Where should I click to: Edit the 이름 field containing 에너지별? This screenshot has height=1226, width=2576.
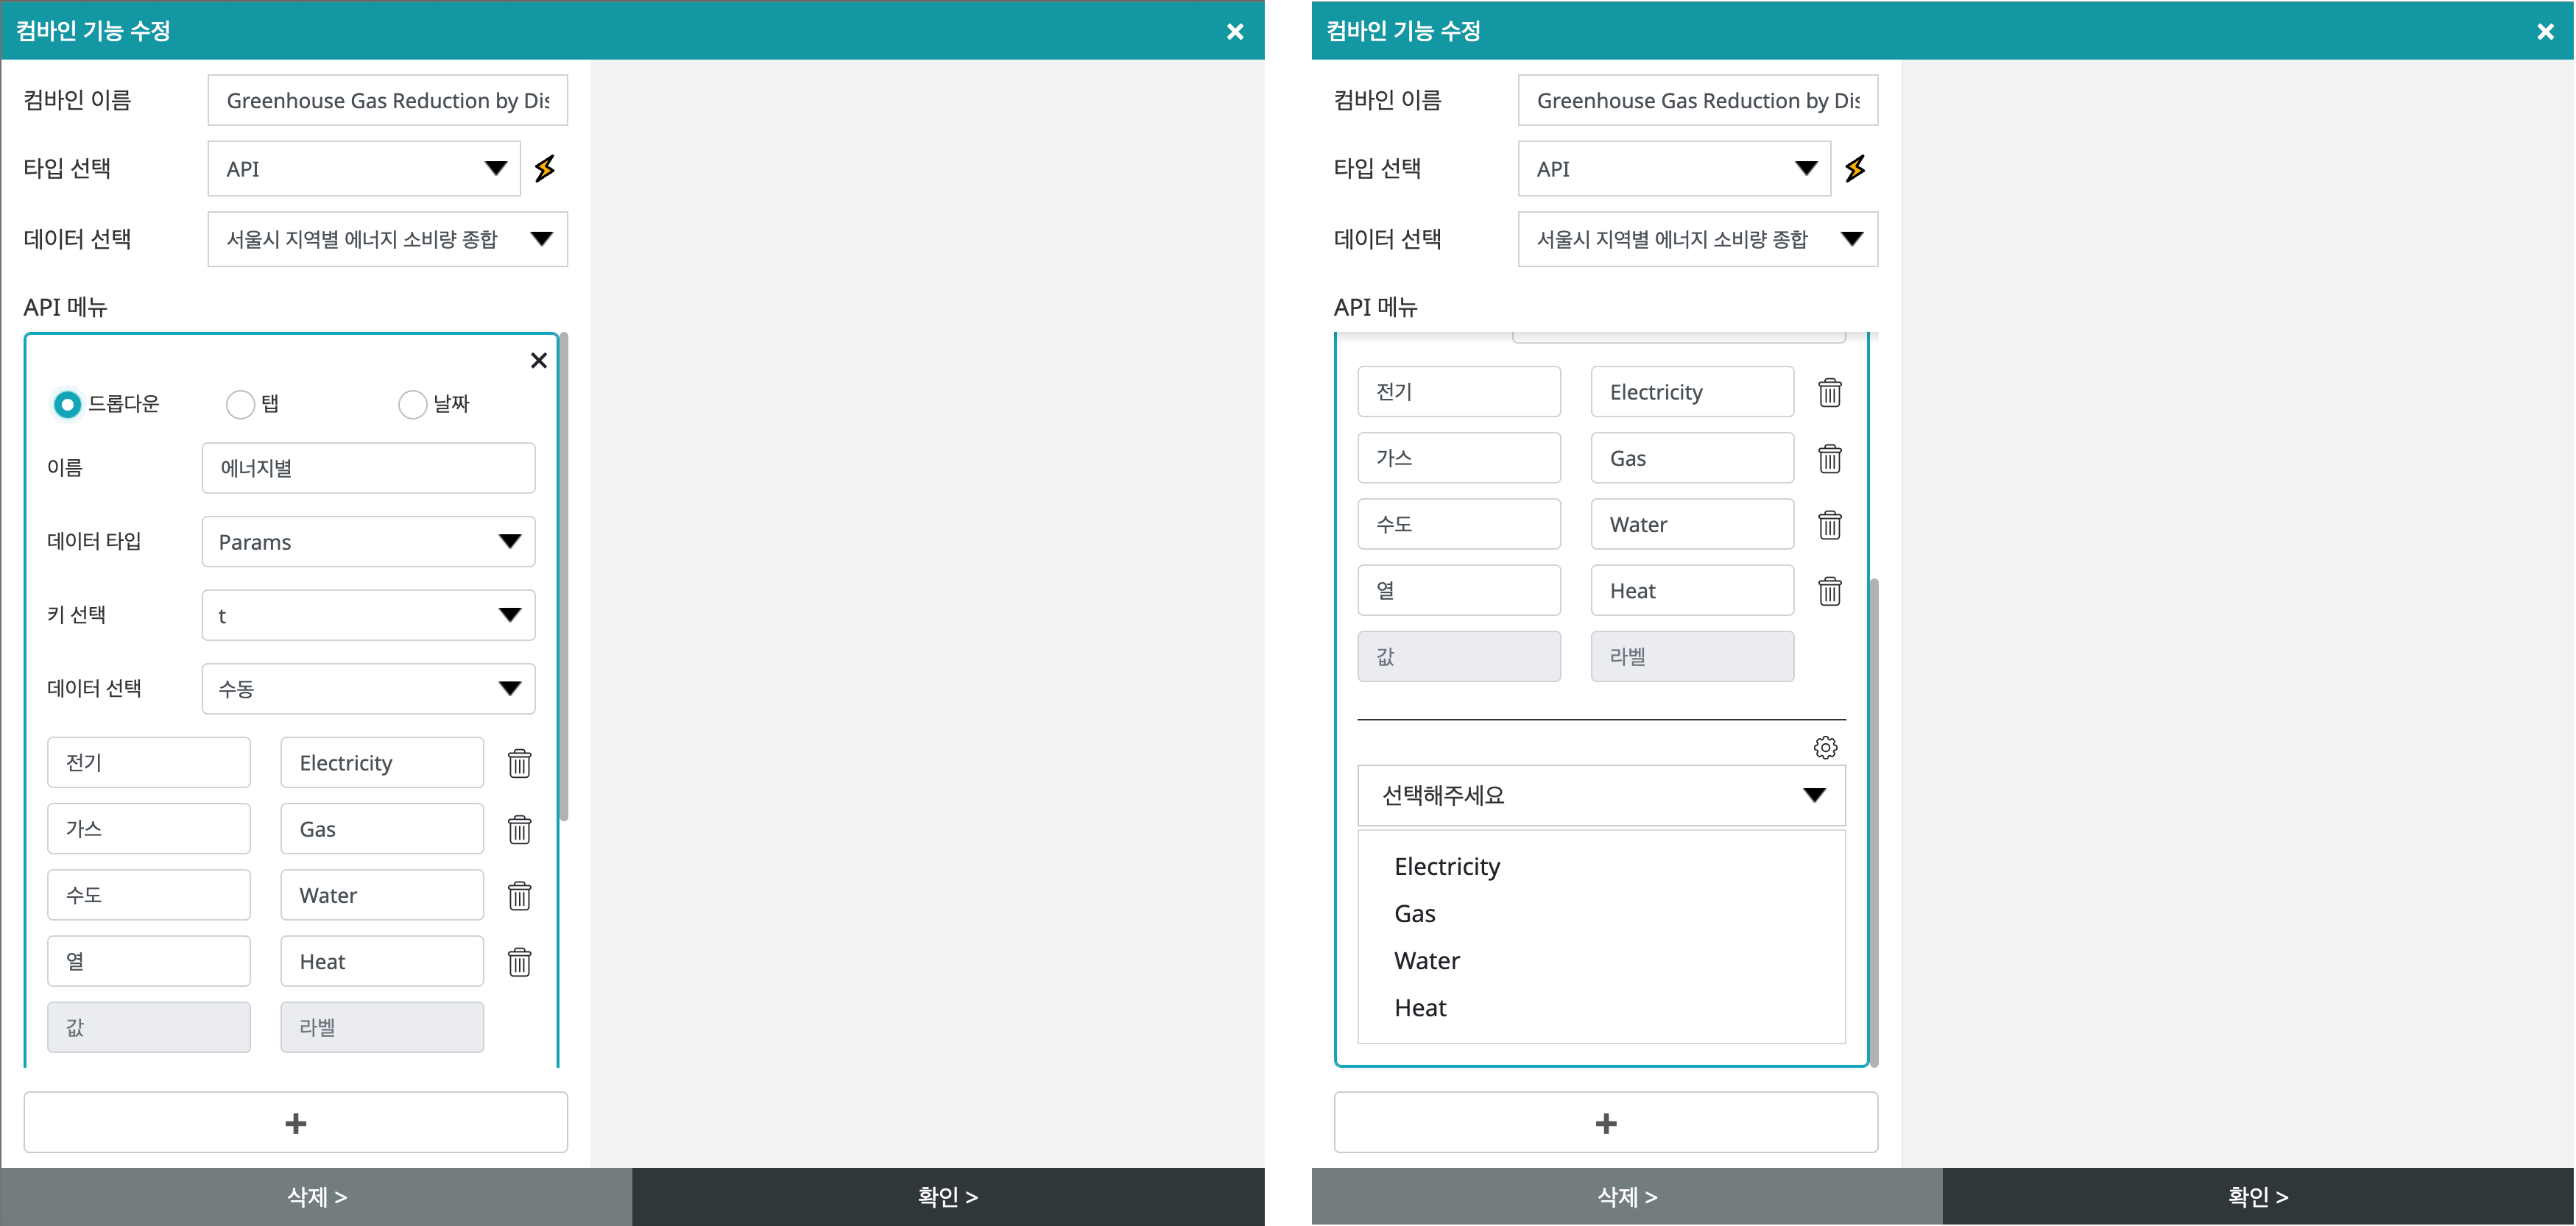pyautogui.click(x=368, y=467)
